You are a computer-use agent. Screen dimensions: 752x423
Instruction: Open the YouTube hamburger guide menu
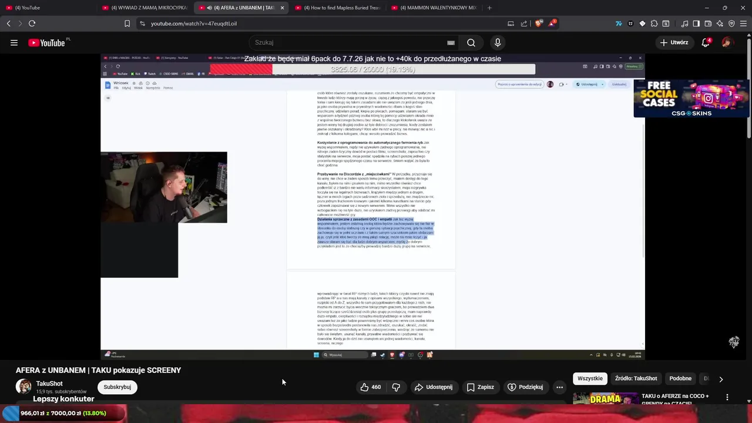coord(14,42)
